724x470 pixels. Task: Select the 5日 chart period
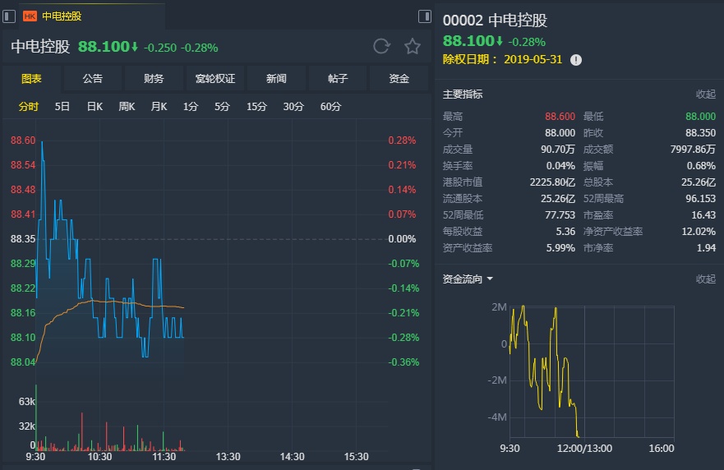click(62, 107)
